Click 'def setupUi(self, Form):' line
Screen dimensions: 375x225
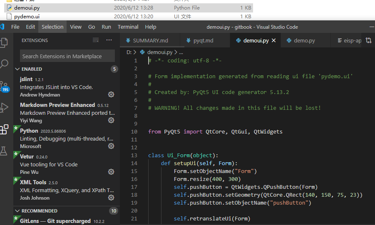pos(199,163)
